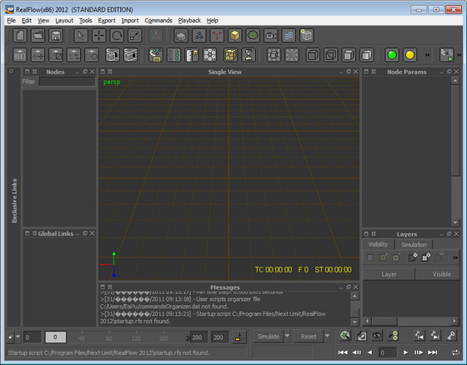Go to the last frame
The image size is (467, 365).
click(x=433, y=352)
